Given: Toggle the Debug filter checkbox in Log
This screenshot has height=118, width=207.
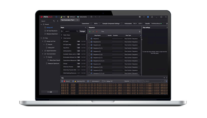Looking at the screenshot, I should coord(102,81).
